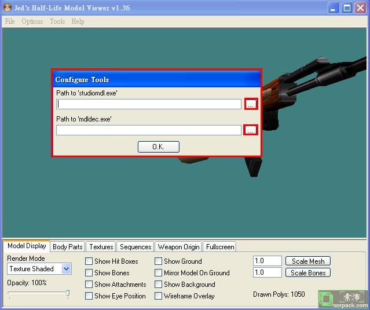This screenshot has width=370, height=310.
Task: Maximize the Model Viewer window
Action: click(347, 8)
